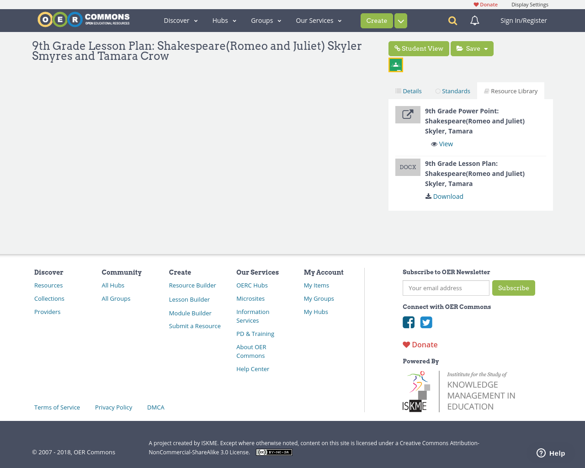Expand the Save dropdown
The height and width of the screenshot is (468, 585).
(472, 48)
